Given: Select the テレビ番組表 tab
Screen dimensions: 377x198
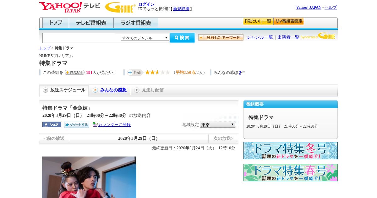Looking at the screenshot, I should click(91, 23).
